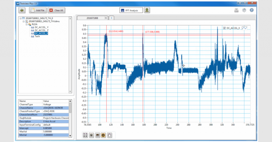This screenshot has height=142, width=272.
Task: Select the DC_ACCEL_Z channel
Action: (41, 30)
